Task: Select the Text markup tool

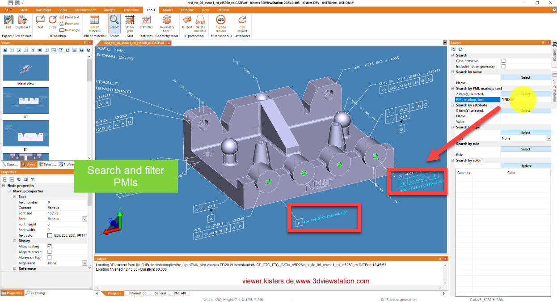Action: (x=40, y=21)
